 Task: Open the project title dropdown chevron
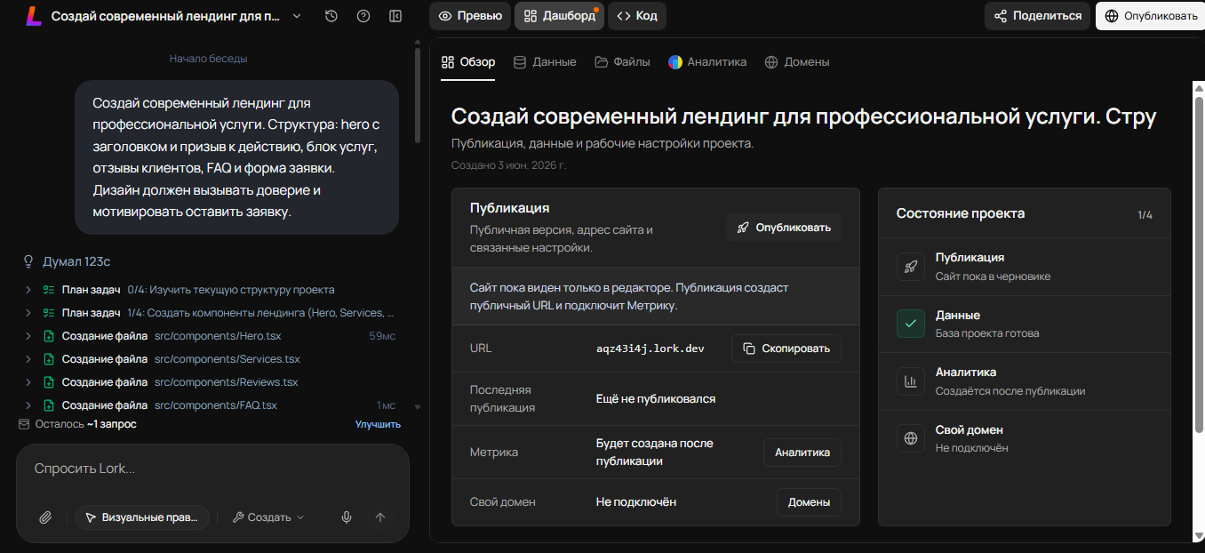(297, 16)
